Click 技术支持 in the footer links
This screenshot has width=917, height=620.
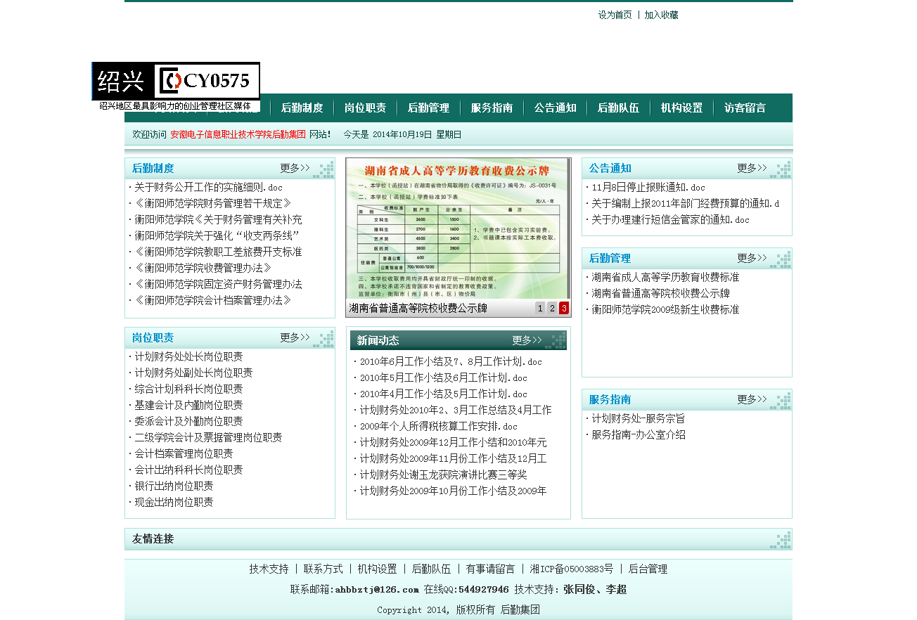point(269,569)
